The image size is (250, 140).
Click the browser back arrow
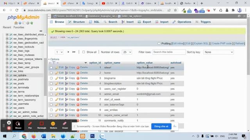(x=4, y=10)
